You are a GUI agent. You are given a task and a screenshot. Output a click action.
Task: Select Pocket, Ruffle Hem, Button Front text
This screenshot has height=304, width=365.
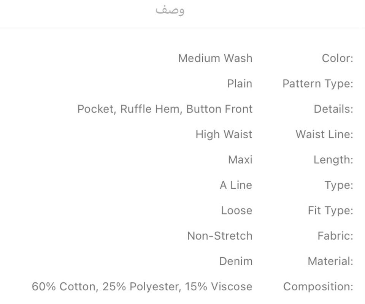pos(165,109)
